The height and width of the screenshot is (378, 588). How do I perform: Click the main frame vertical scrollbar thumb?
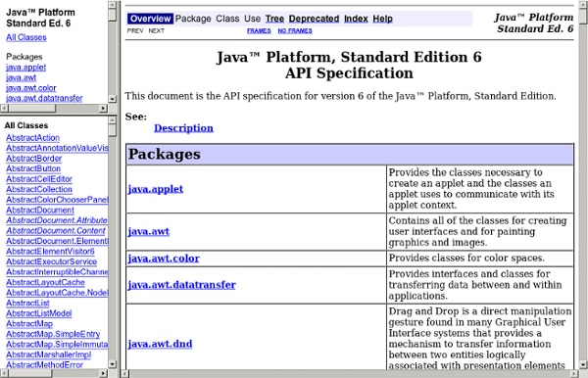tap(582, 16)
